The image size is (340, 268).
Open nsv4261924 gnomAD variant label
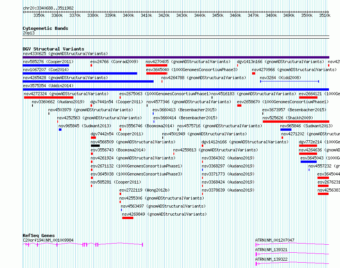click(x=133, y=158)
